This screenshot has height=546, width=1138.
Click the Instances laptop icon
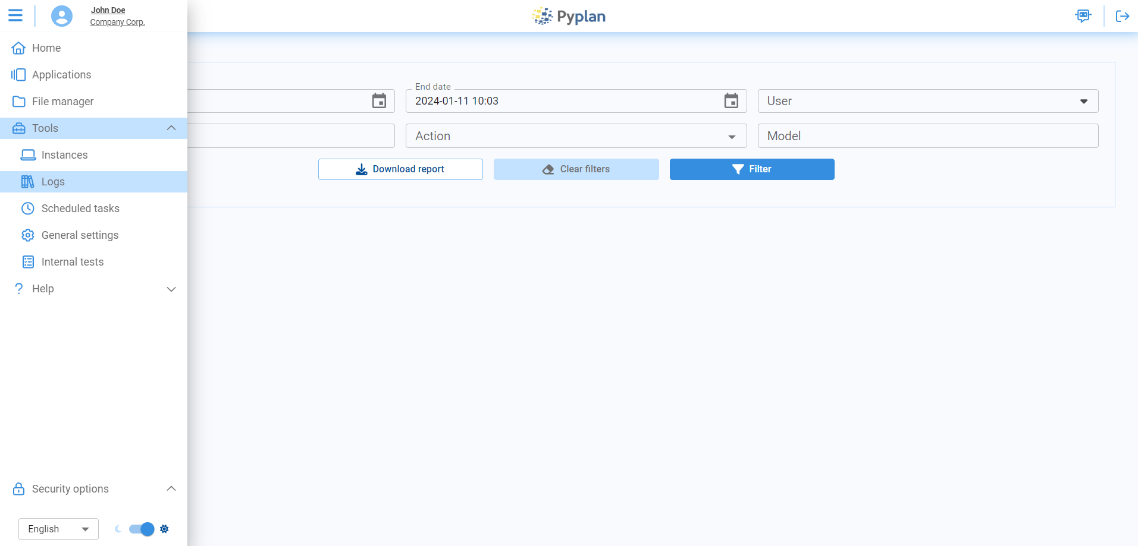28,155
